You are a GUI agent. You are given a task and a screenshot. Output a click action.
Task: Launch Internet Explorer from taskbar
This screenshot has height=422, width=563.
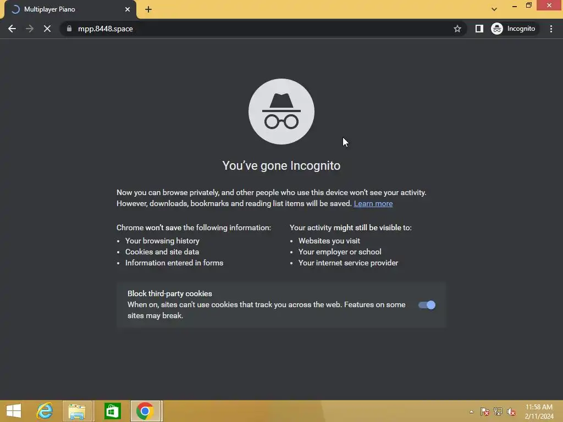[x=45, y=411]
